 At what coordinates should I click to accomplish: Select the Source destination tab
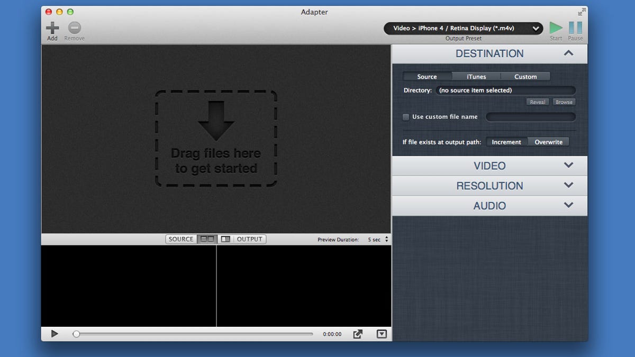pos(427,77)
